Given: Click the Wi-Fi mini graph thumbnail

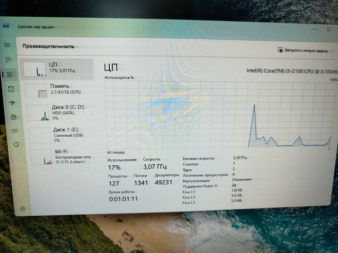Looking at the screenshot, I should 42,157.
